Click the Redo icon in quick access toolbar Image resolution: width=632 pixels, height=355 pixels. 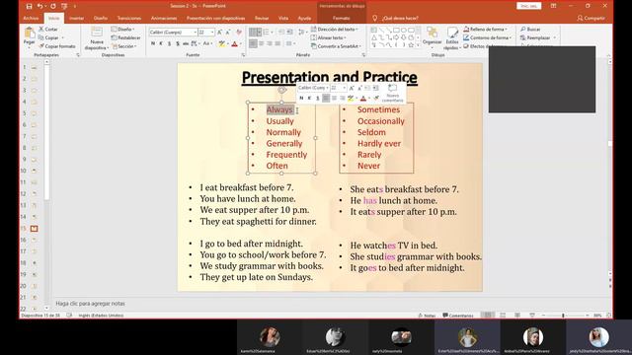pos(53,6)
